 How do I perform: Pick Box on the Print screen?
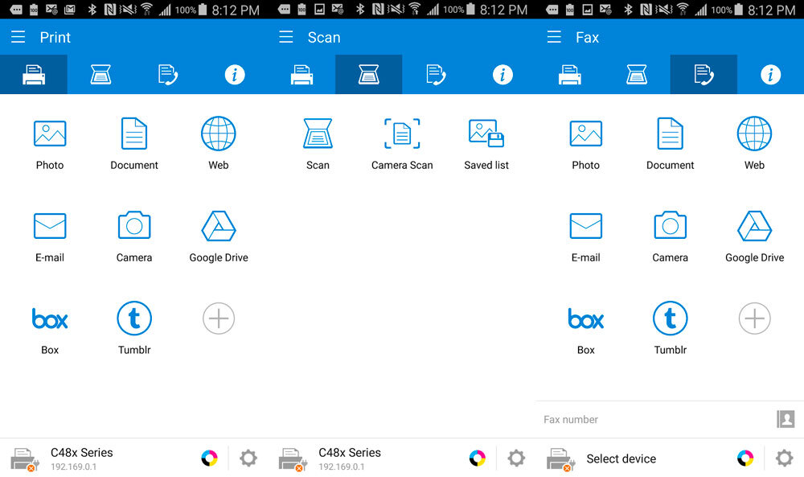[x=50, y=328]
